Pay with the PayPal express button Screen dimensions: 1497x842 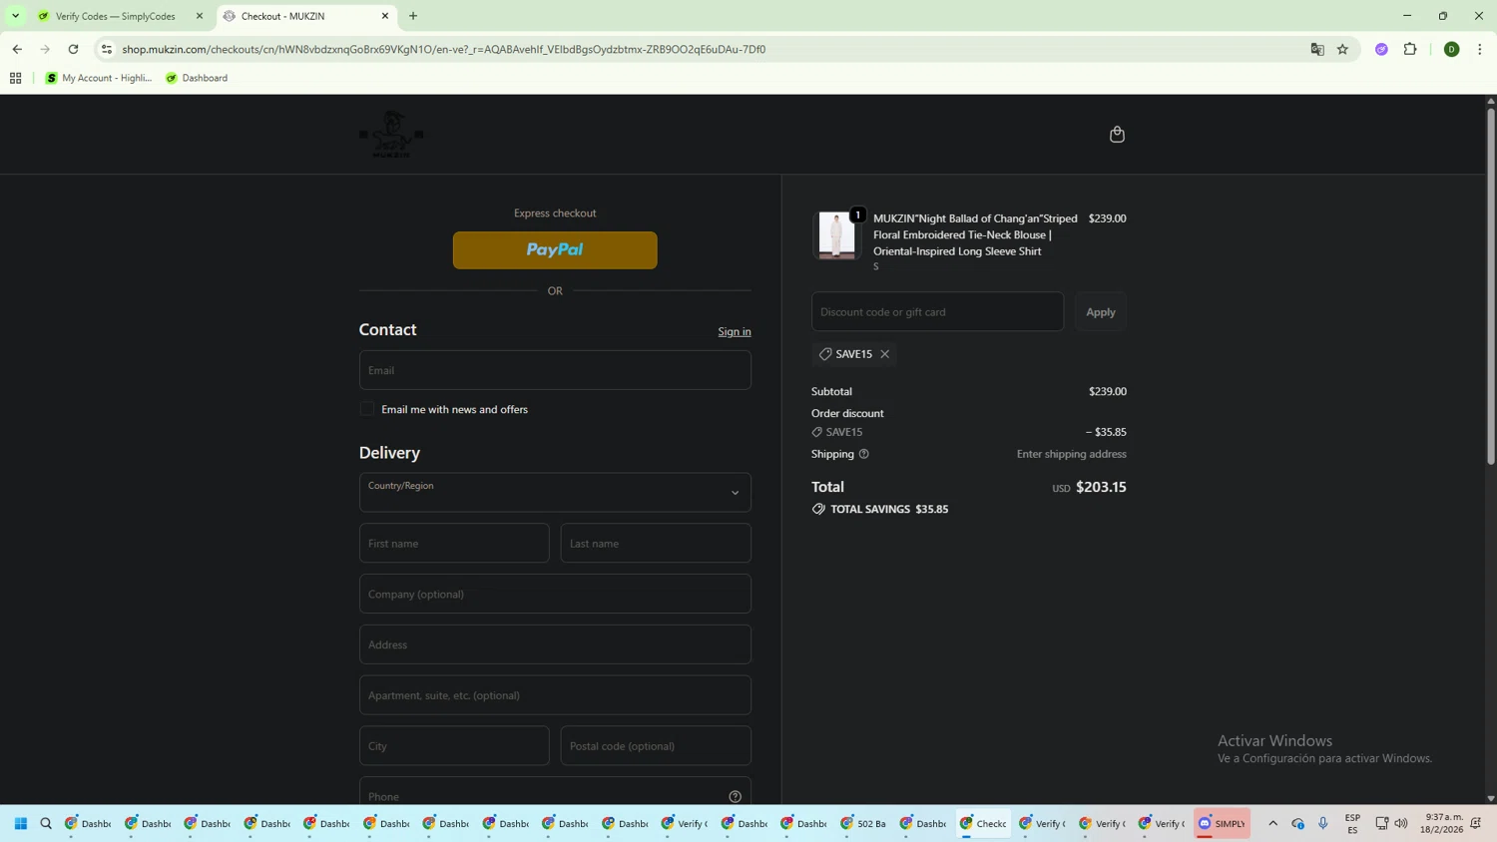pyautogui.click(x=555, y=250)
